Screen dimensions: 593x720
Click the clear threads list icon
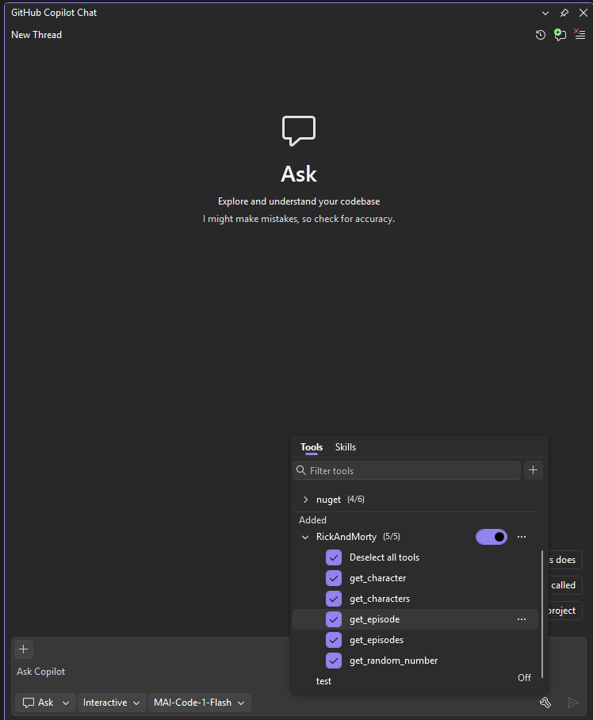click(580, 34)
